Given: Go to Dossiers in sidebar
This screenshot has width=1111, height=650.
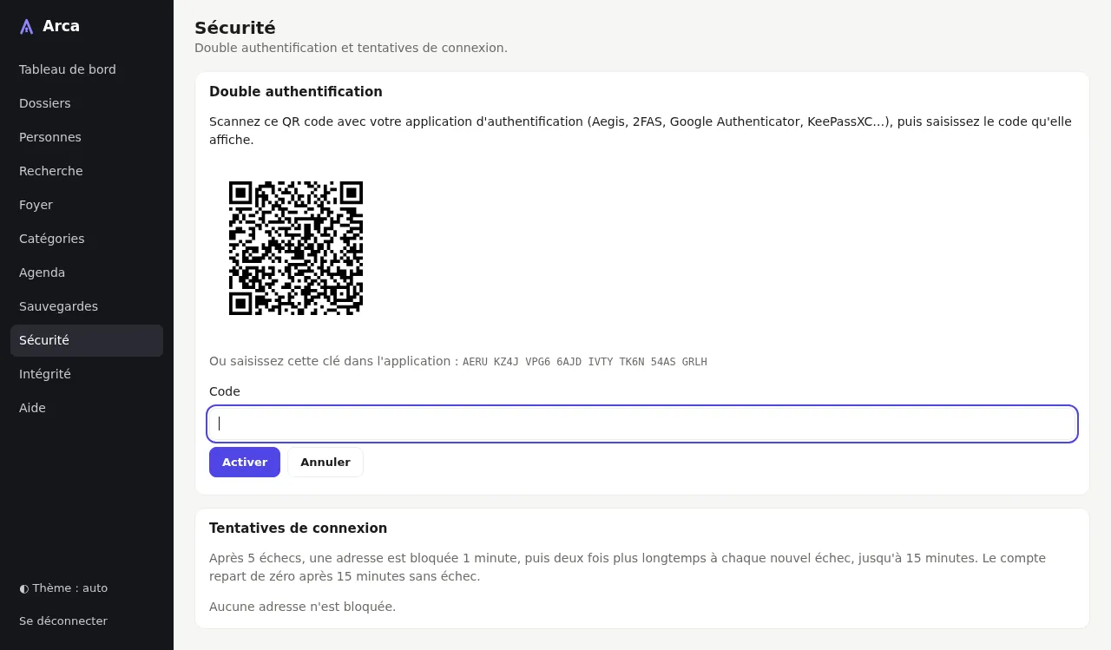Looking at the screenshot, I should (87, 103).
